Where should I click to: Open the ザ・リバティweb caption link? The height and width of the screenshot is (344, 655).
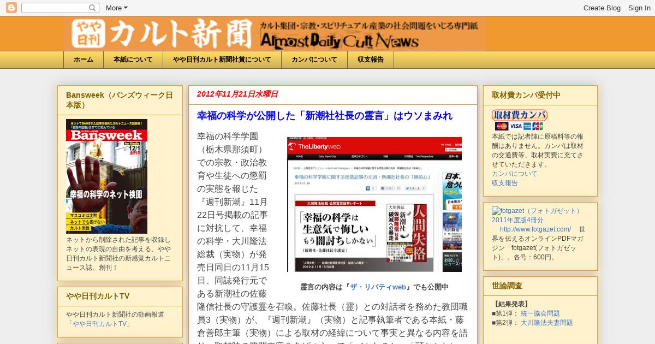click(x=378, y=287)
